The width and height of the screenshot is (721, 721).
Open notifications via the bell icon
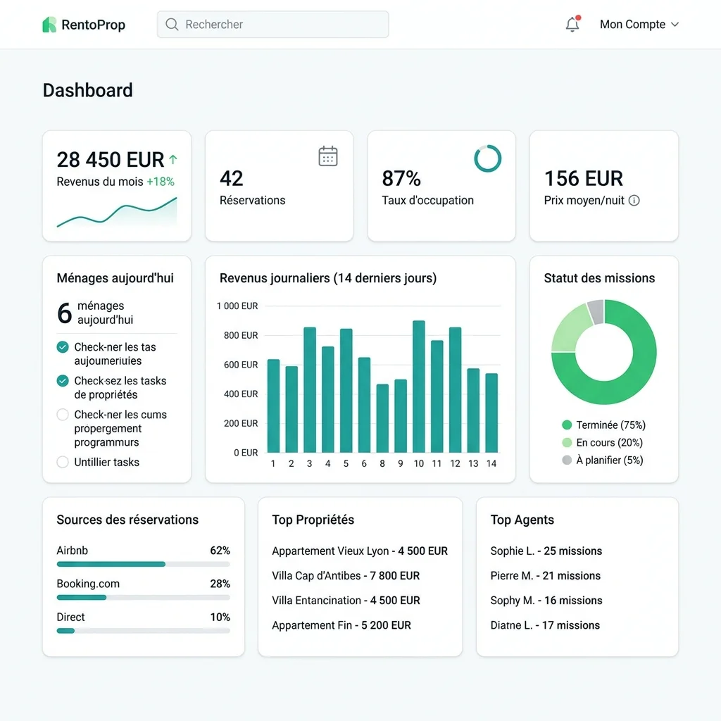[x=572, y=25]
